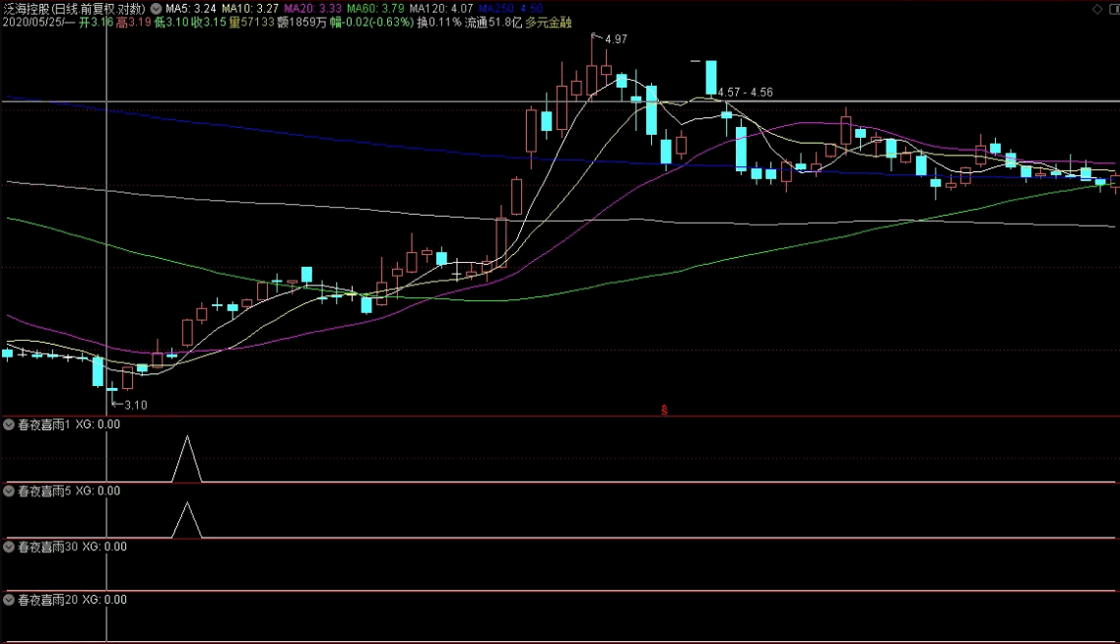The height and width of the screenshot is (644, 1120).
Task: Click the 春夜喜雨20 indicator name
Action: point(47,600)
